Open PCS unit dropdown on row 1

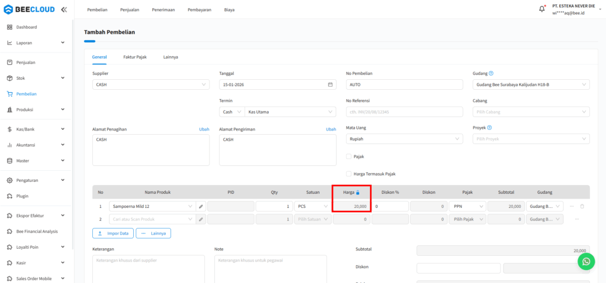pos(312,207)
